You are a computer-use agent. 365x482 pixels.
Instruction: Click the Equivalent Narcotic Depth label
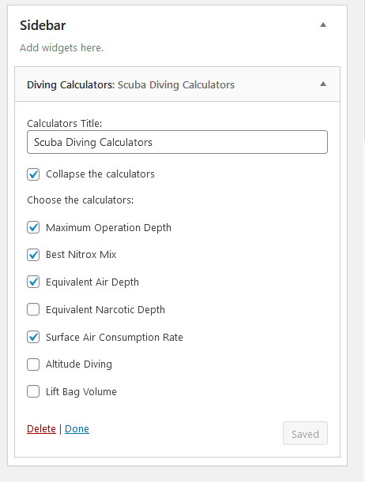pyautogui.click(x=105, y=309)
